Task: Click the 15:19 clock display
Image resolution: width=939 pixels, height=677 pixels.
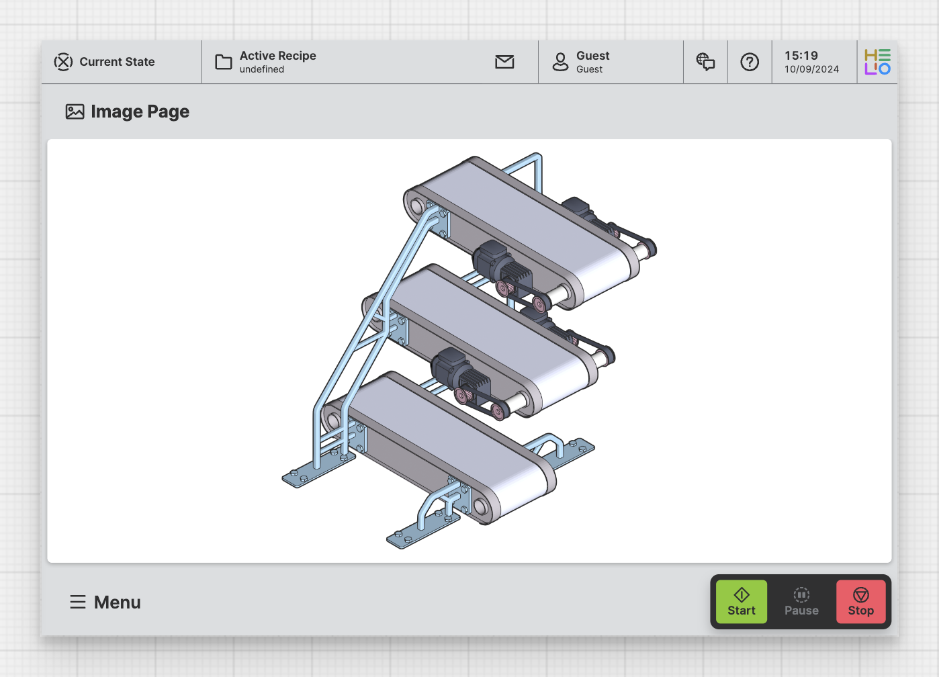Action: 801,56
